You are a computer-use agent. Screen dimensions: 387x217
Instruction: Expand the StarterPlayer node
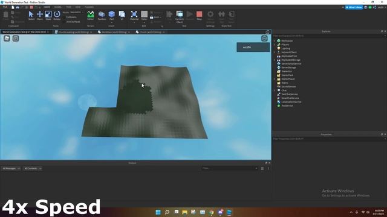coord(275,79)
